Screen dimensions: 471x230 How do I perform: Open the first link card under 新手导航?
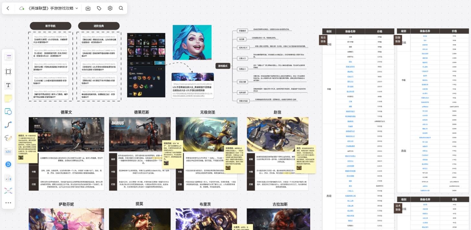pos(50,40)
